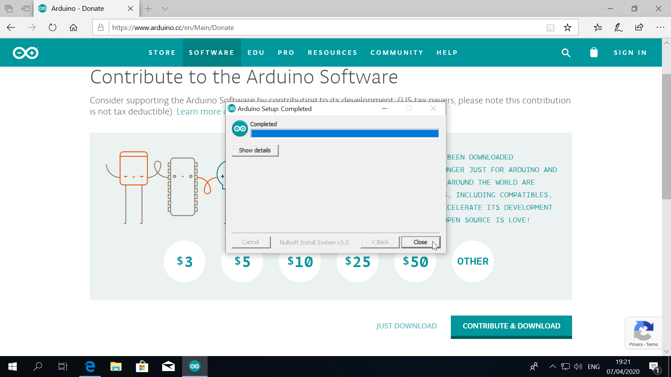Click the completed install progress bar
The width and height of the screenshot is (671, 377).
click(345, 133)
